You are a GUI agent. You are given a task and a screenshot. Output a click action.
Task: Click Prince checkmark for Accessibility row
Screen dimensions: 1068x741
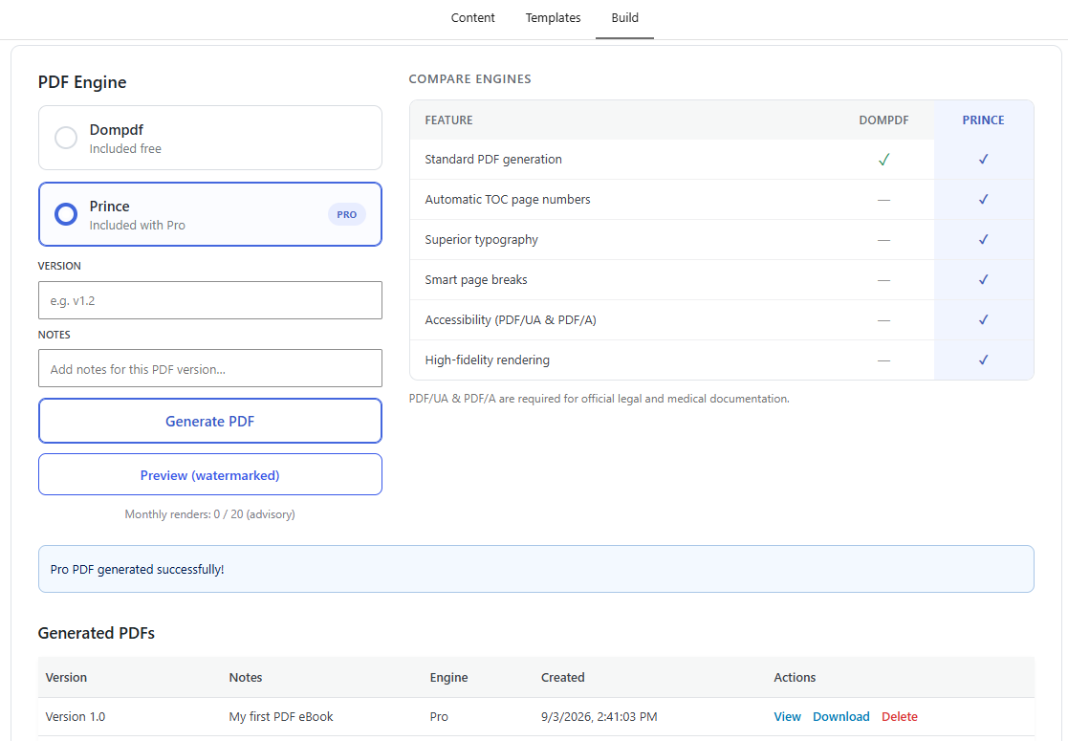click(983, 320)
